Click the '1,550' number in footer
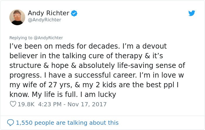Viewport: 205px width, 130px height. (x=24, y=123)
